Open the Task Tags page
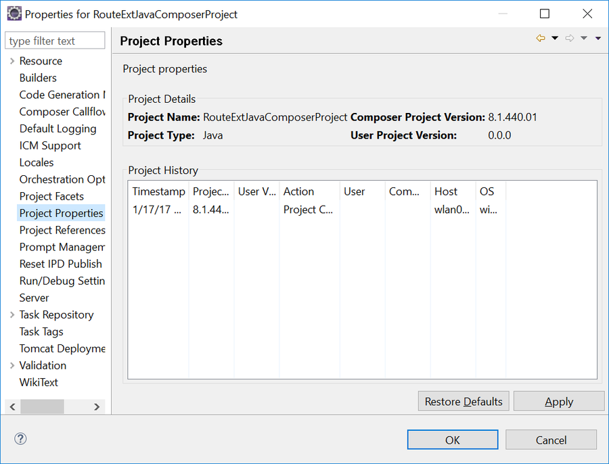Screen dimensions: 609x464 (41, 331)
